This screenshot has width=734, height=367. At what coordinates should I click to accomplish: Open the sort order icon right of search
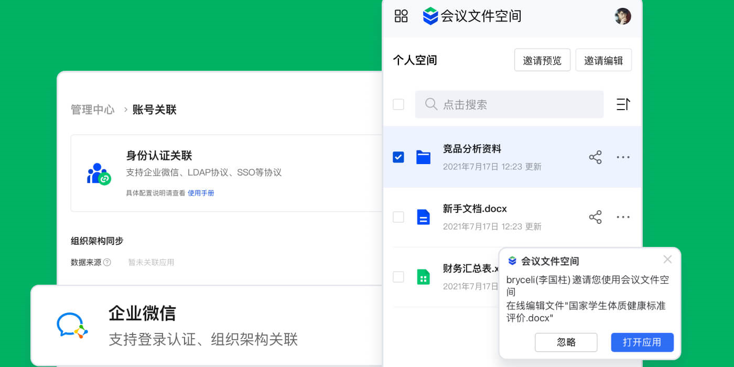623,104
